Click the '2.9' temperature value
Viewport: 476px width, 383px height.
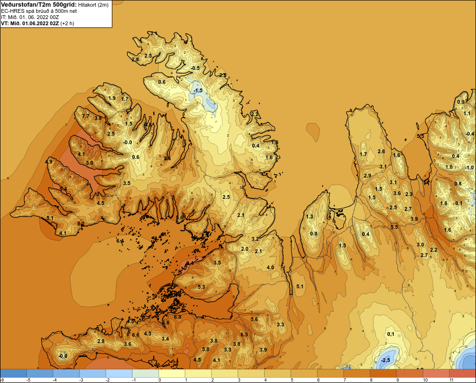[x=367, y=176]
